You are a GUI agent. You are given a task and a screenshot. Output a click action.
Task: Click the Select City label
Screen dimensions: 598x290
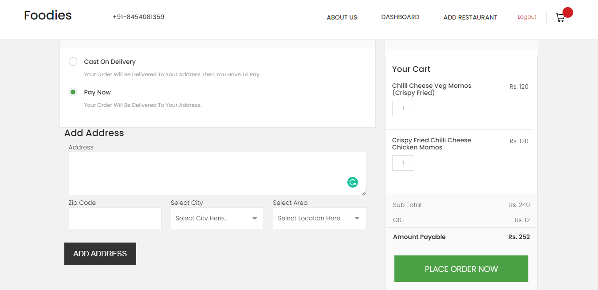tap(187, 203)
